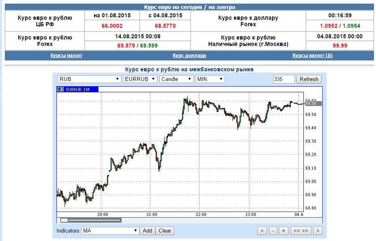Click the << >> chart button
376x241 pixels.
pyautogui.click(x=301, y=231)
